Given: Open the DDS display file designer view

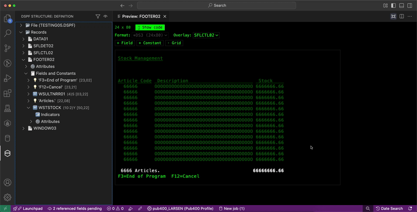Looking at the screenshot, I should pos(7,153).
